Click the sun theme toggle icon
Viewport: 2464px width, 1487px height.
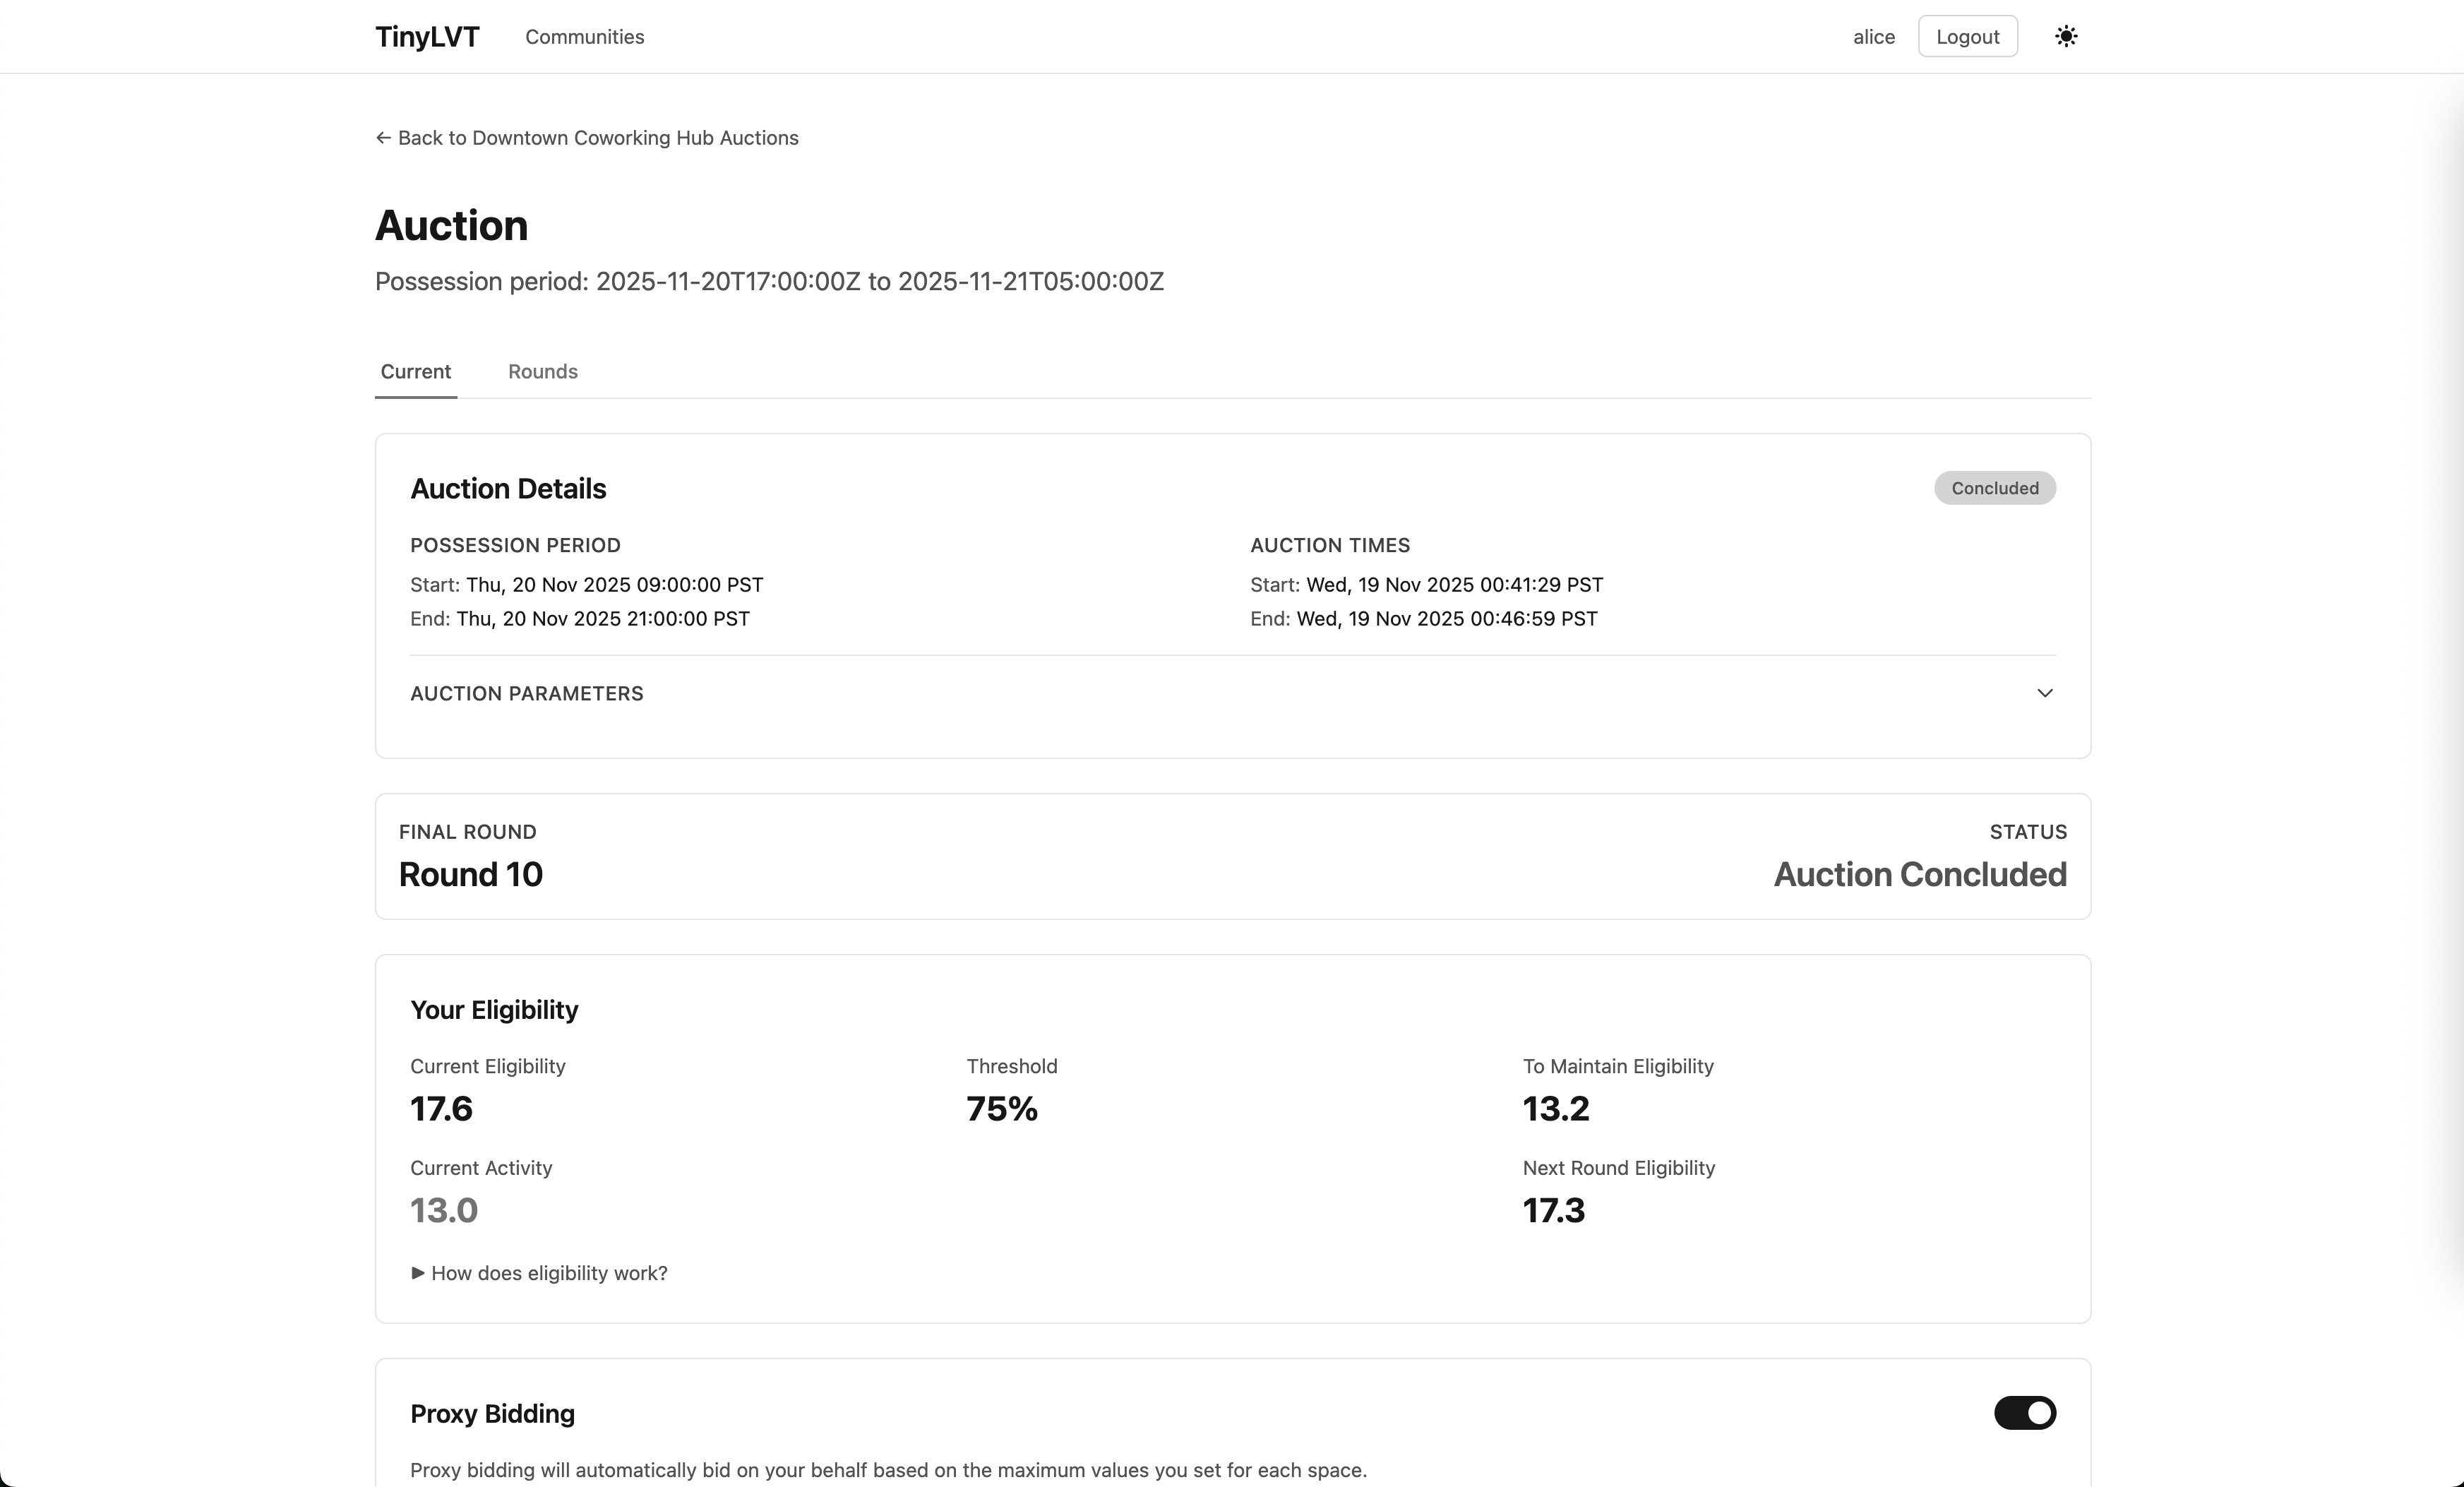(x=2065, y=37)
